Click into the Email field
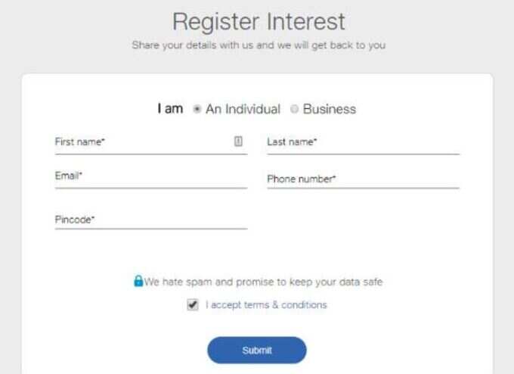The height and width of the screenshot is (374, 514). point(151,177)
